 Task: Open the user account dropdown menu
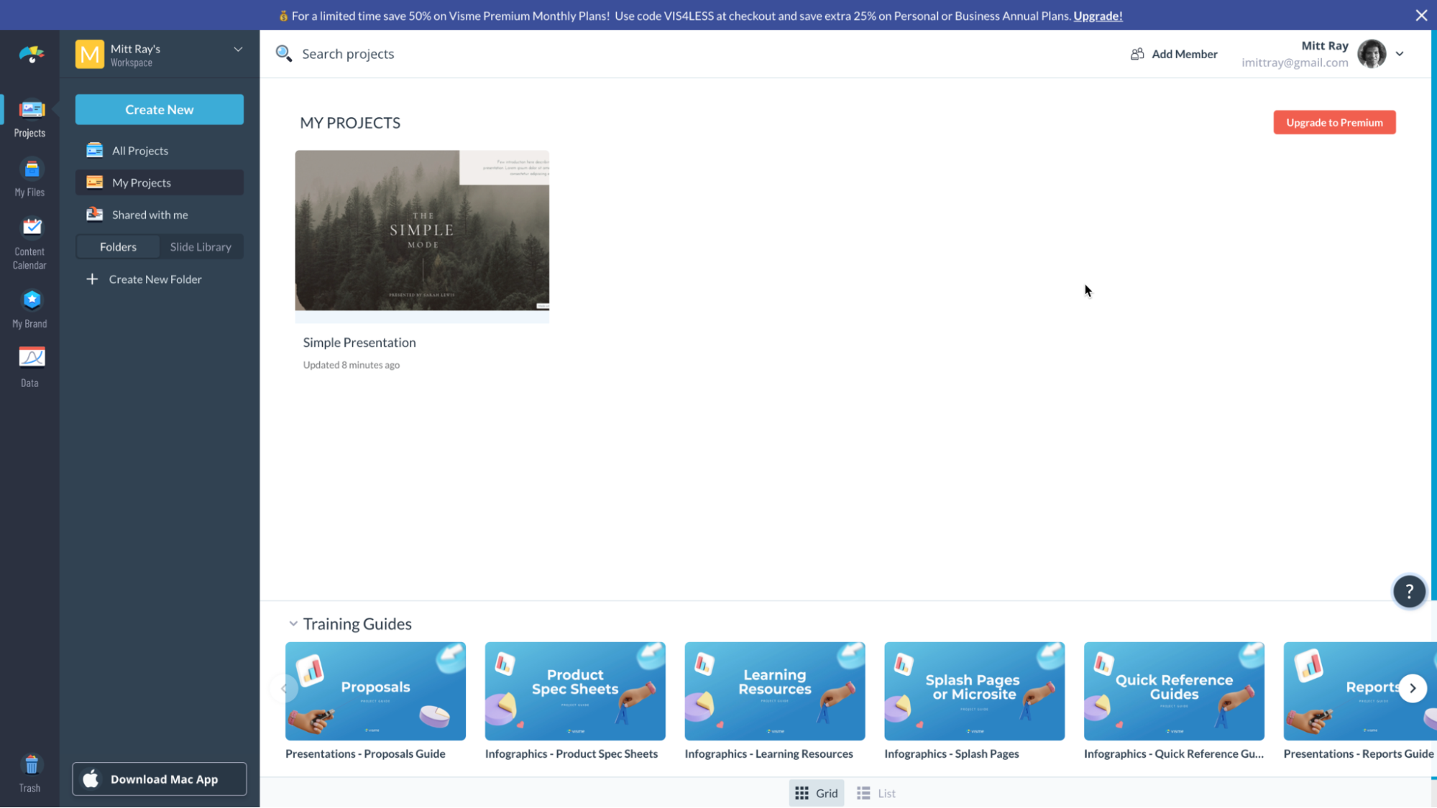point(1400,53)
